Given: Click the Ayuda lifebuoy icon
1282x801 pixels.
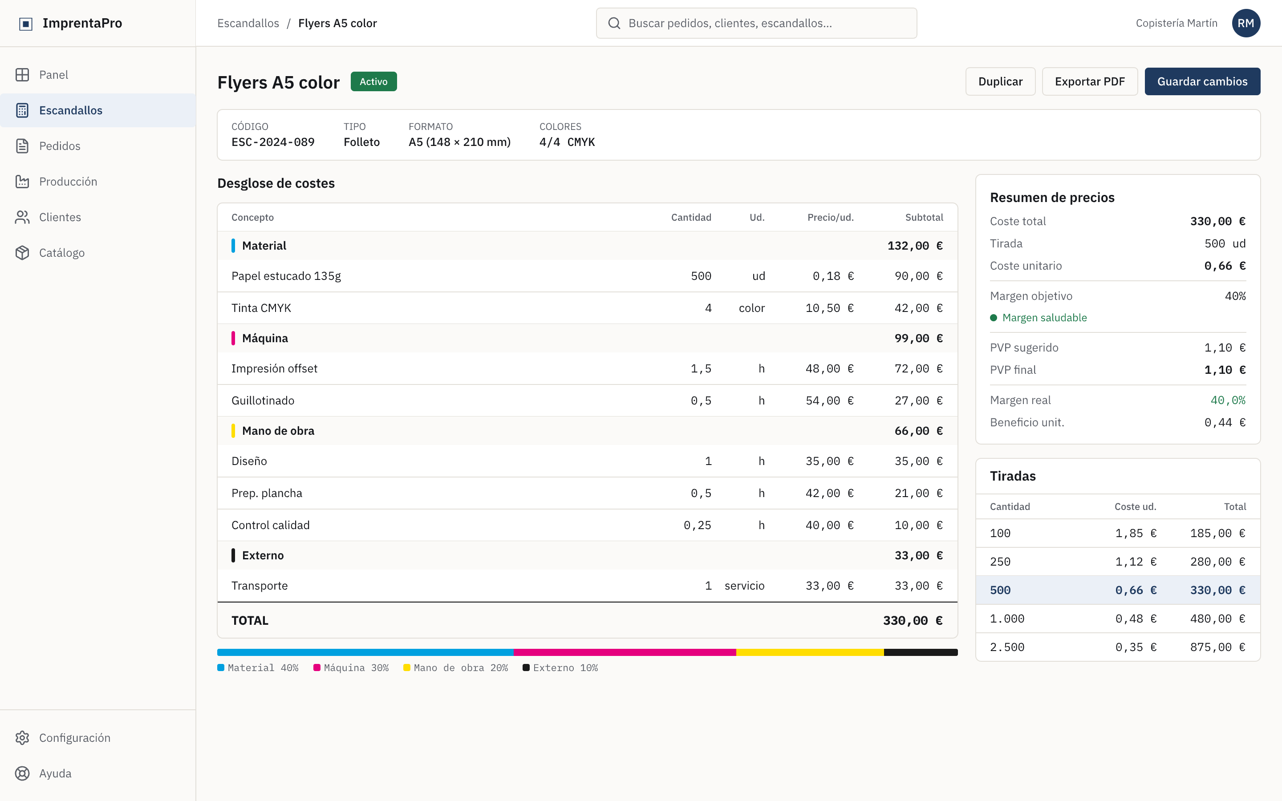Looking at the screenshot, I should [22, 773].
